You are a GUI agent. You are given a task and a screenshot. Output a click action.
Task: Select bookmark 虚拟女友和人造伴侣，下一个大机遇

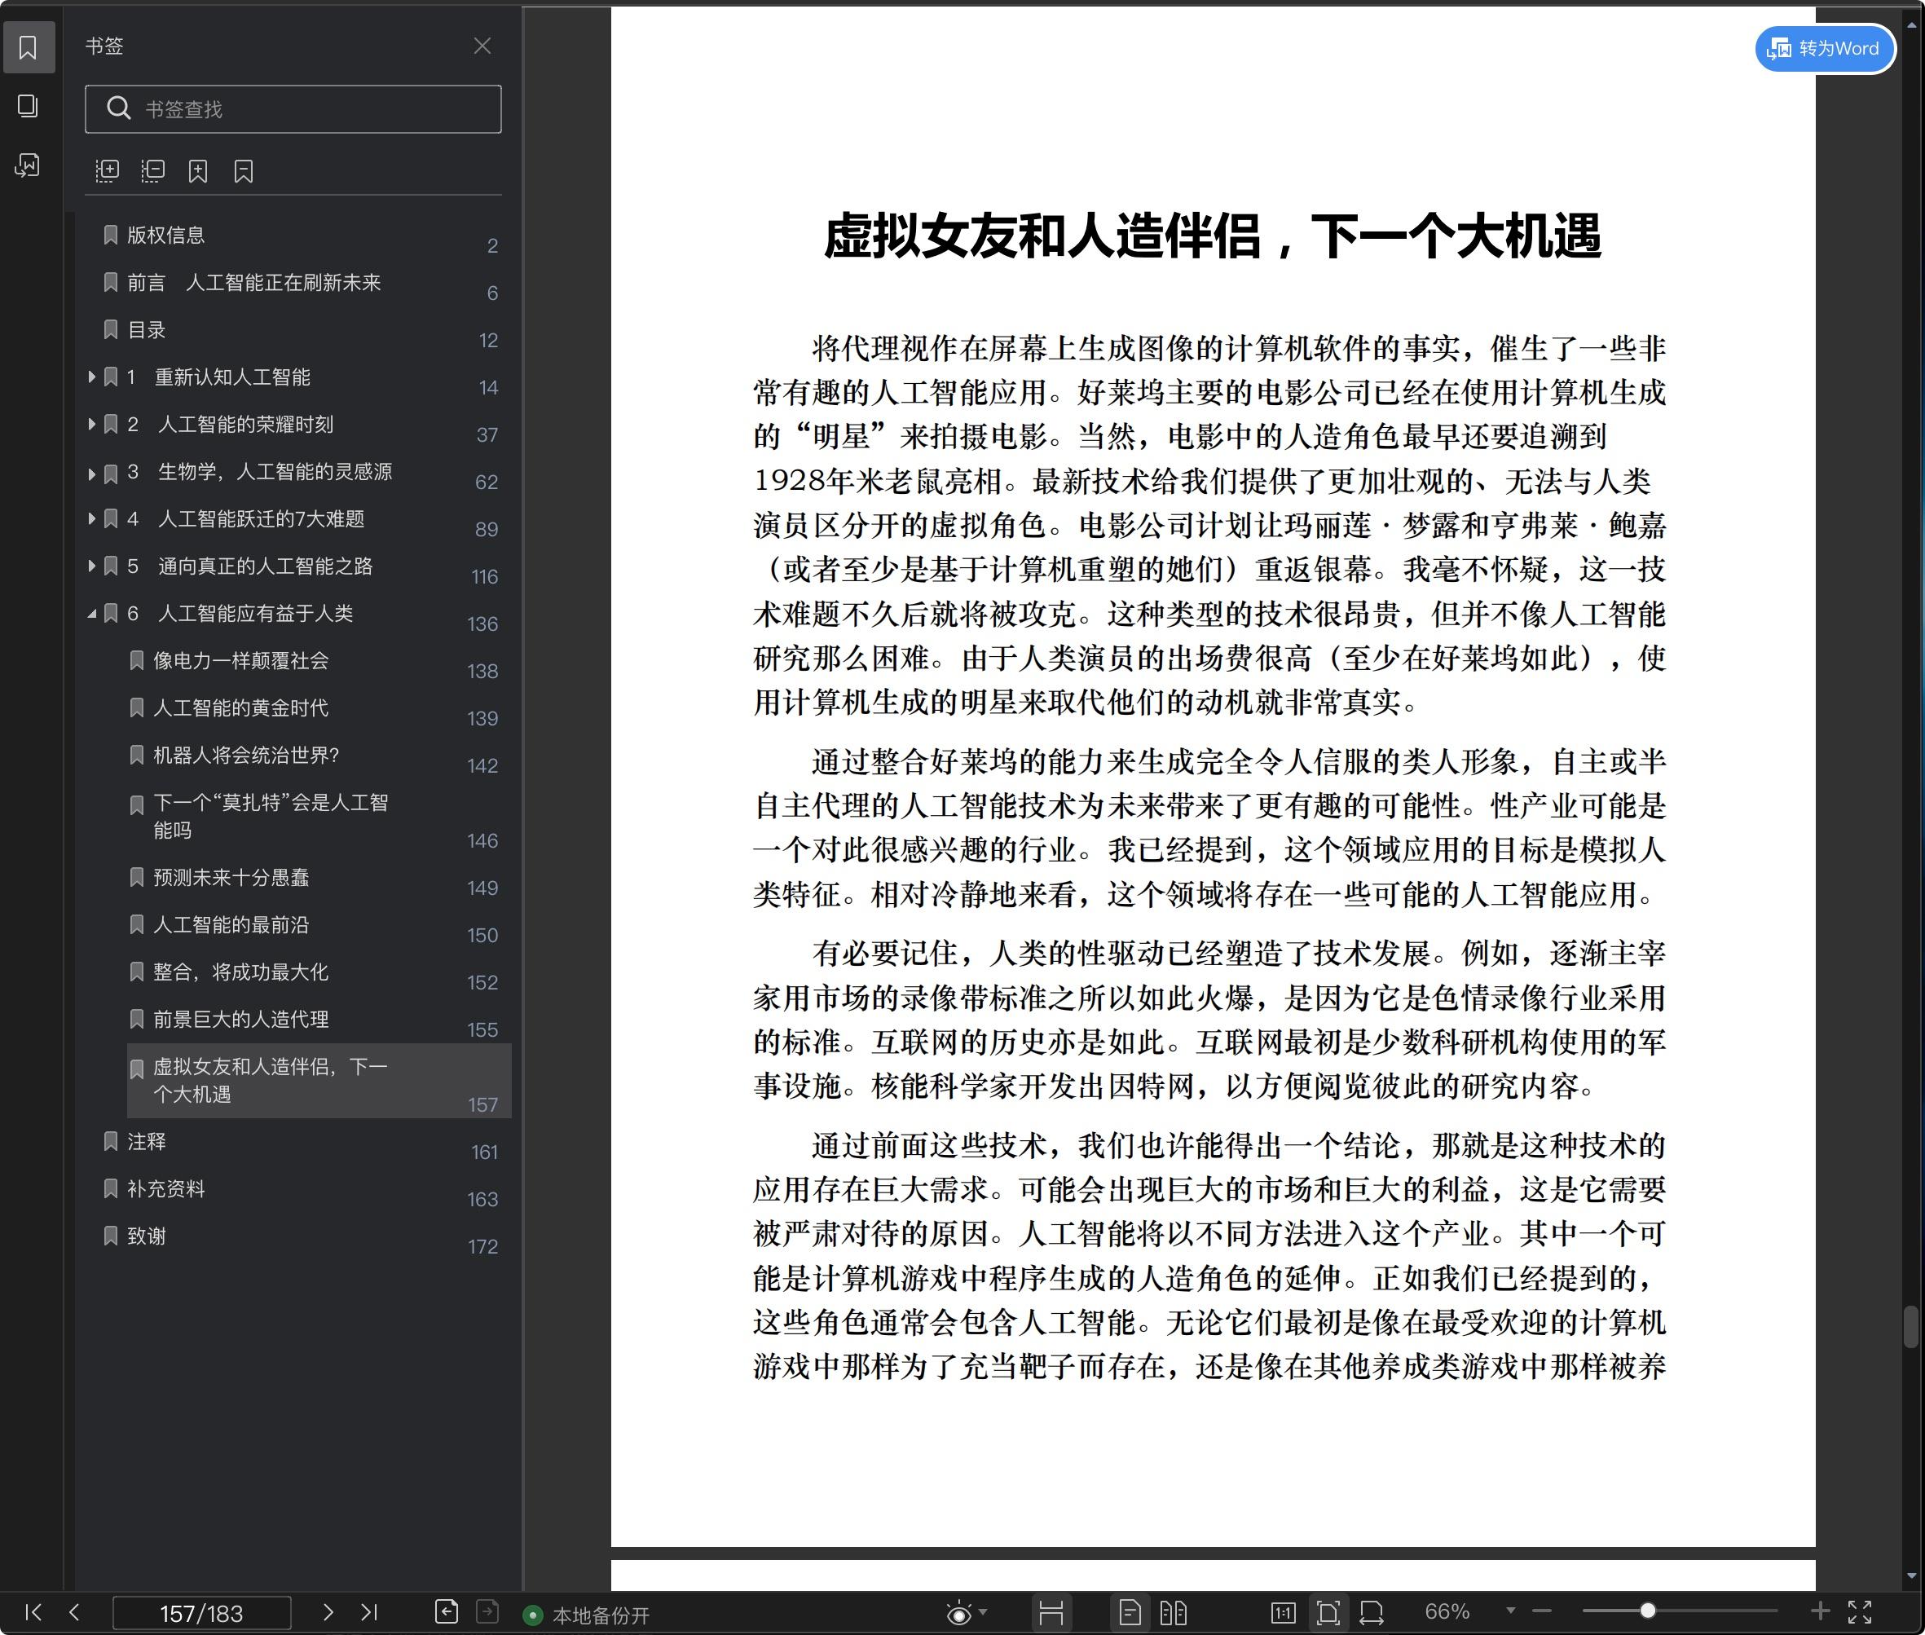point(318,1081)
